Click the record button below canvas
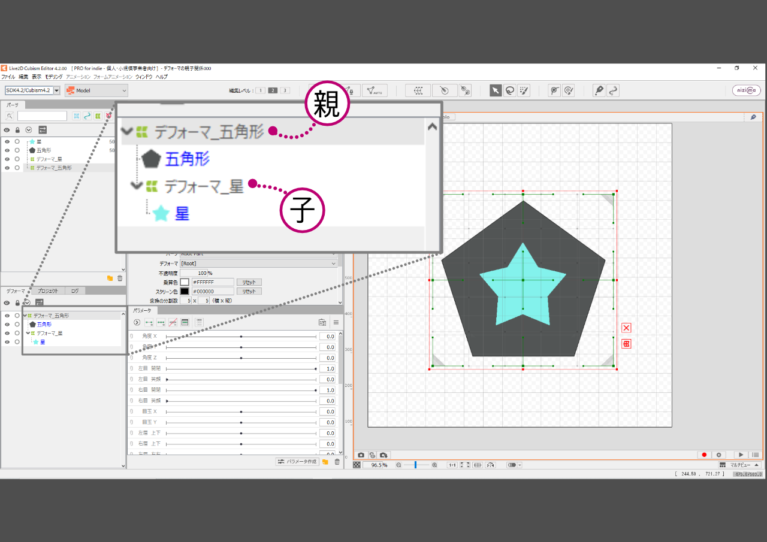The height and width of the screenshot is (542, 767). [704, 455]
